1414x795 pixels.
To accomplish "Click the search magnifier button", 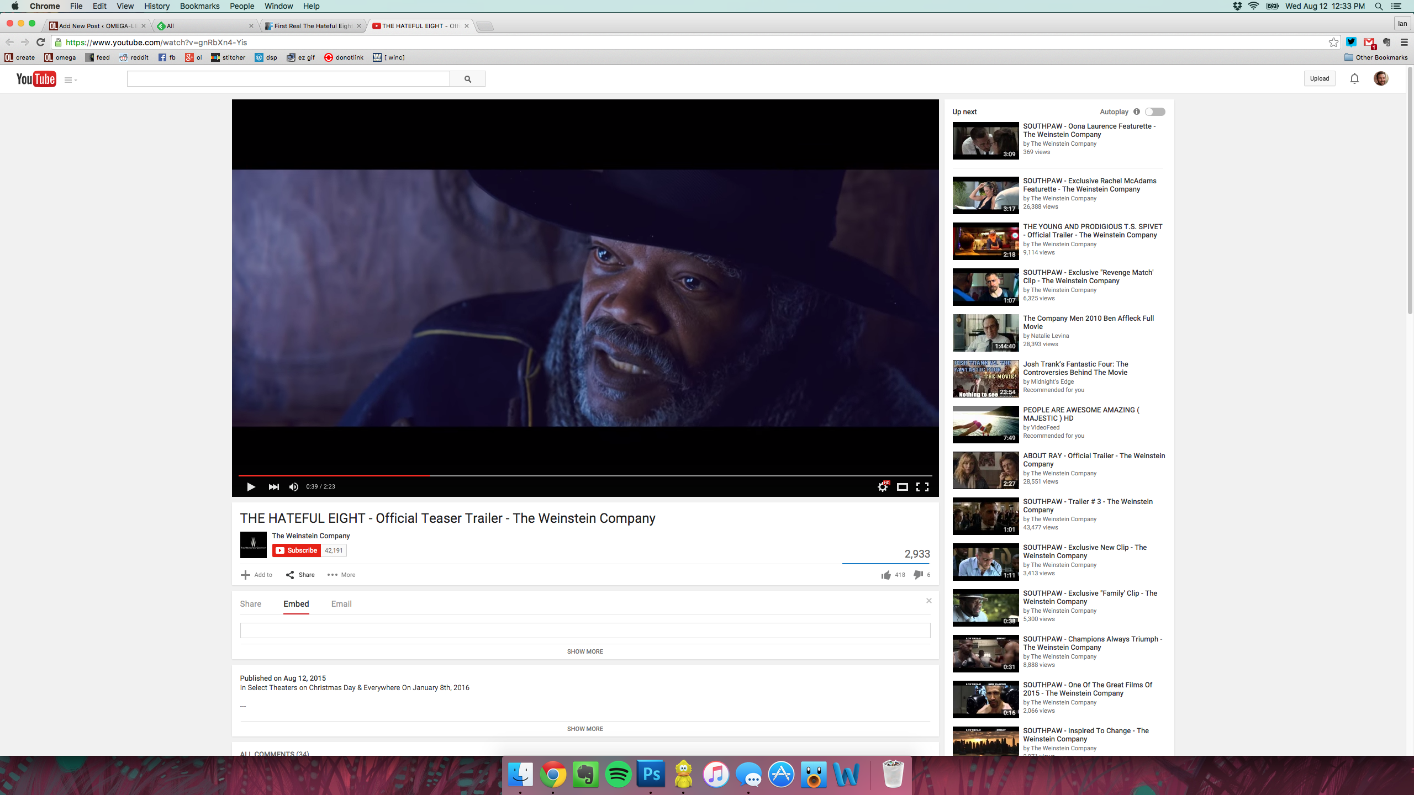I will point(468,79).
